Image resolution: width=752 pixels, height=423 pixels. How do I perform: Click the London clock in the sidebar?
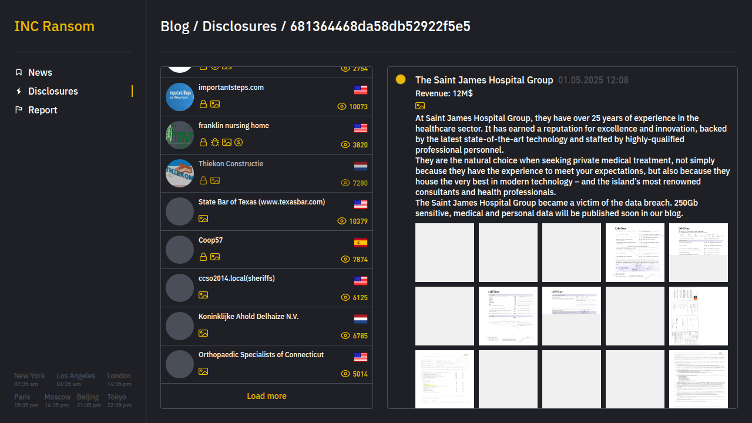(x=119, y=380)
